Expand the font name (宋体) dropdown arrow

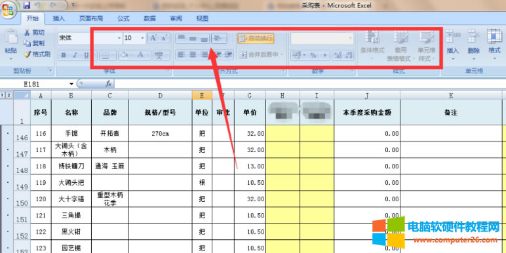click(x=119, y=38)
